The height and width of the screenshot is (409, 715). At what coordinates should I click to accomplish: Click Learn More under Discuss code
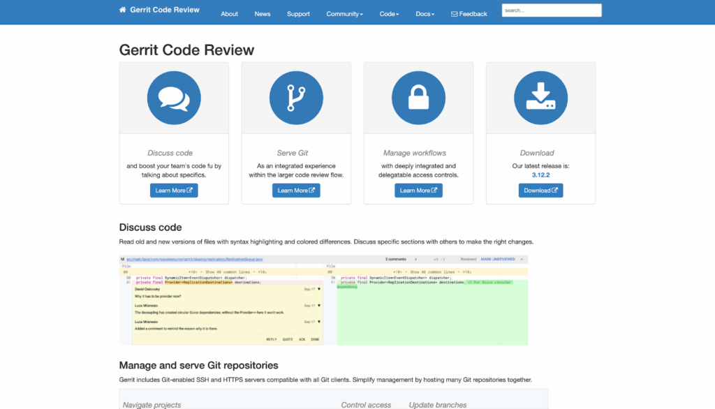pos(174,190)
